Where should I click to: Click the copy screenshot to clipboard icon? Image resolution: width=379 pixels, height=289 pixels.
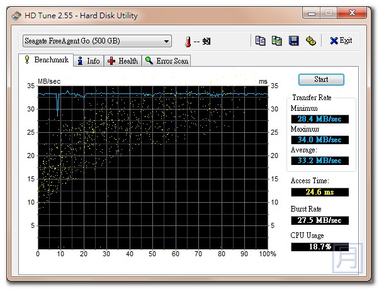pos(277,41)
